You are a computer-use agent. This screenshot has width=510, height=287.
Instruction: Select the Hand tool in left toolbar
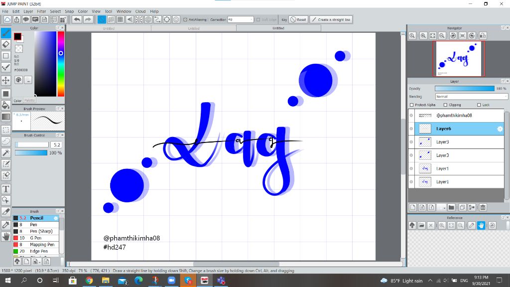coord(6,236)
